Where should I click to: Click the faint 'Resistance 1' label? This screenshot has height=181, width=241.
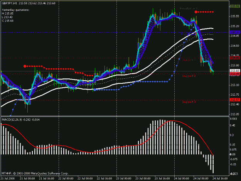coord(189,8)
